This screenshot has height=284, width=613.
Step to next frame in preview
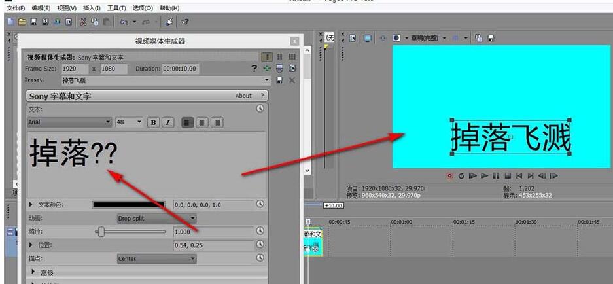pos(553,176)
